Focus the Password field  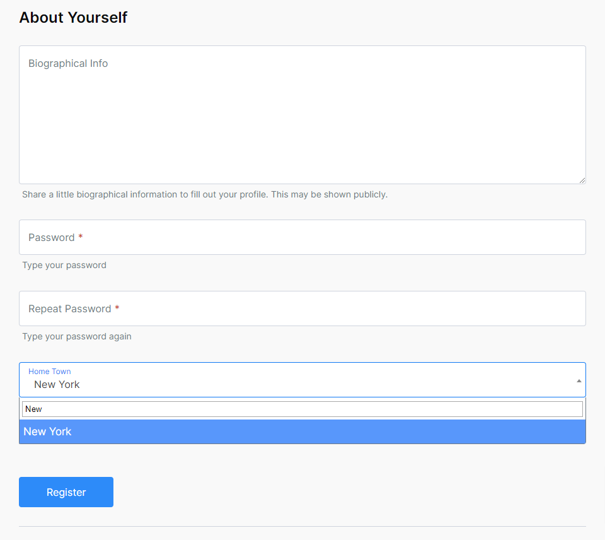[302, 237]
